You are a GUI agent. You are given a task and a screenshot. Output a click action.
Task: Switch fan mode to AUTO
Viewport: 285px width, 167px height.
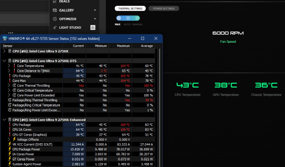coord(128,18)
